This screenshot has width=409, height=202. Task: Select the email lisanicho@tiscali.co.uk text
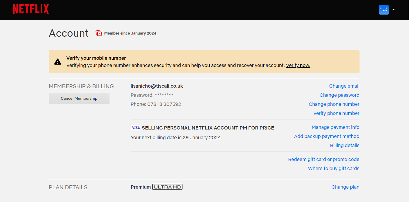point(157,86)
